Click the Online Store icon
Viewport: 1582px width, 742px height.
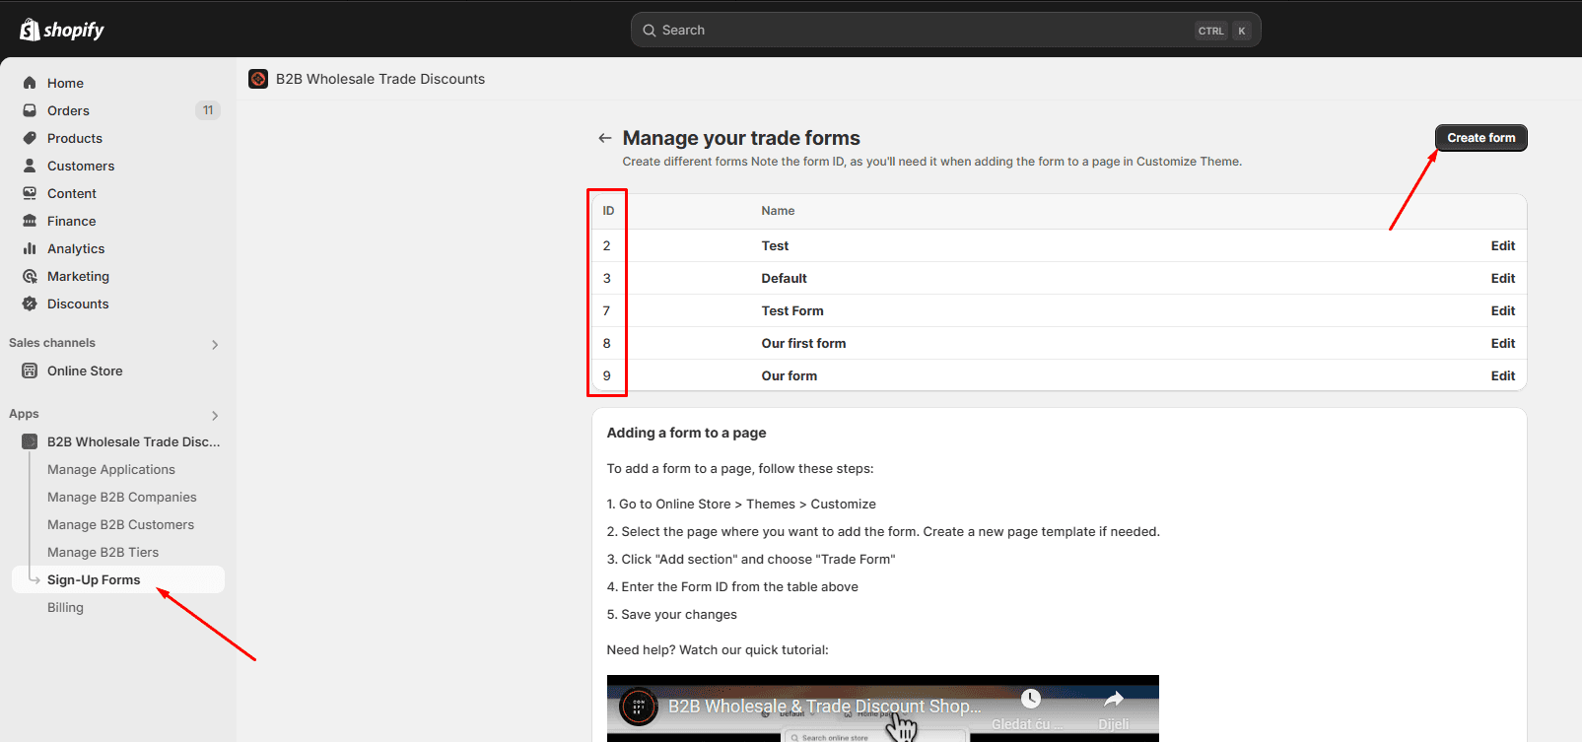30,371
